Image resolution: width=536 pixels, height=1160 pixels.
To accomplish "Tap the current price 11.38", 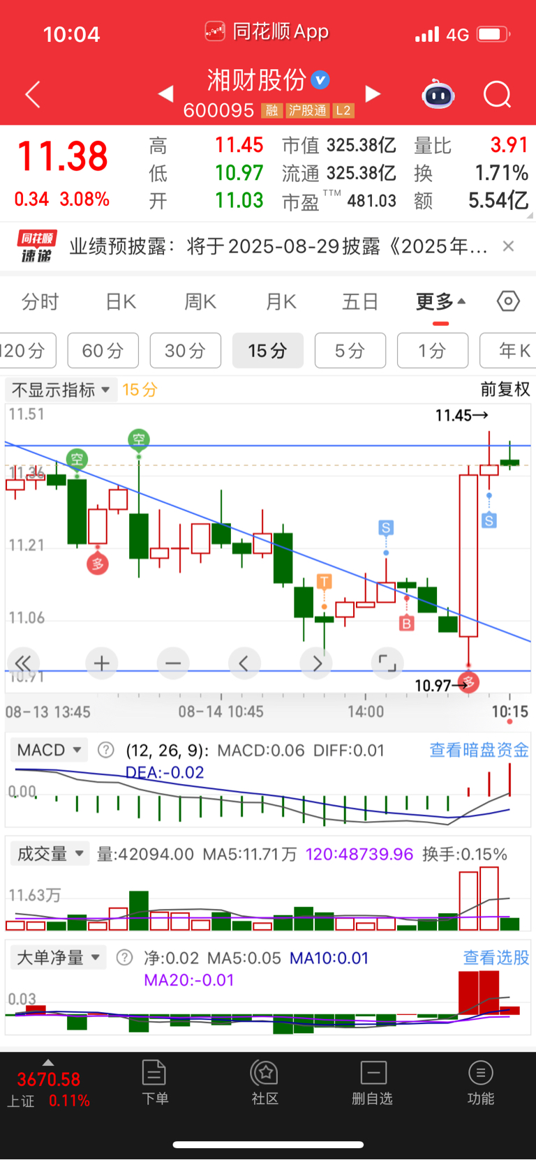I will click(62, 156).
